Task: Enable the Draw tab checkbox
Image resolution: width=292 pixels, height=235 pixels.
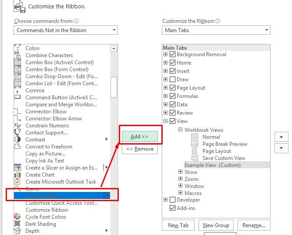Action: pos(172,80)
